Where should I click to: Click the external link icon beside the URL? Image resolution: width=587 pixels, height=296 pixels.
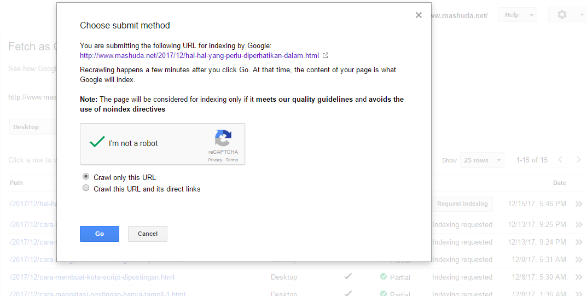(x=326, y=55)
